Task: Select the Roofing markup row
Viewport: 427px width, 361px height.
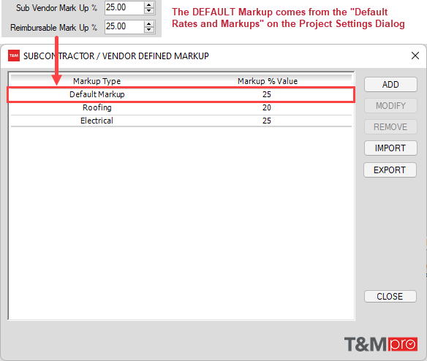Action: pyautogui.click(x=181, y=108)
